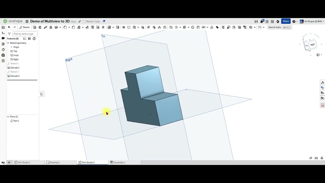Open the view cube display options dropdown
Screen dimensions: 325x183
(x=319, y=55)
